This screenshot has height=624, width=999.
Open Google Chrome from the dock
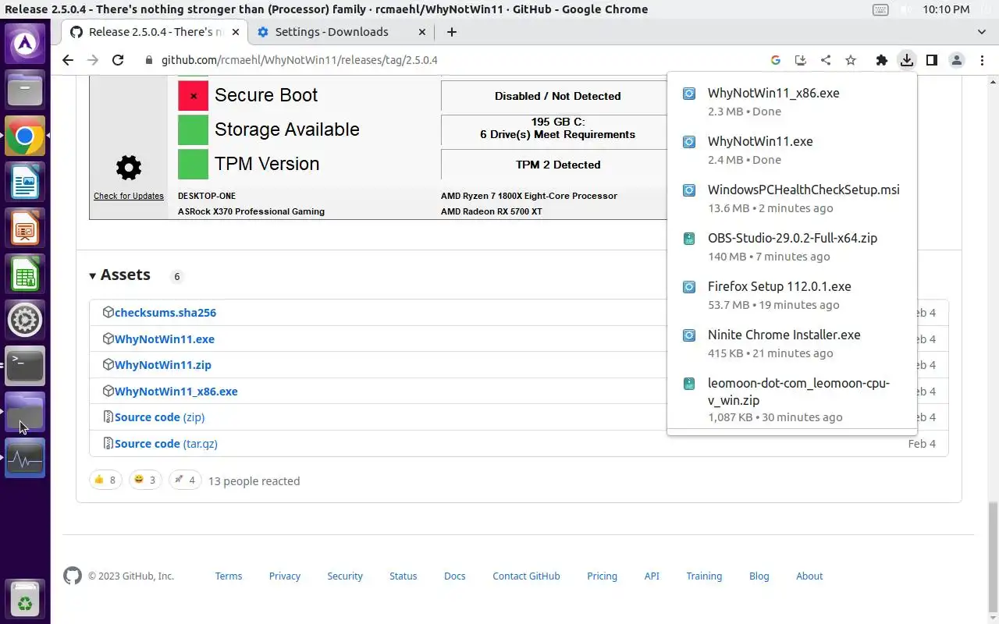(x=25, y=136)
